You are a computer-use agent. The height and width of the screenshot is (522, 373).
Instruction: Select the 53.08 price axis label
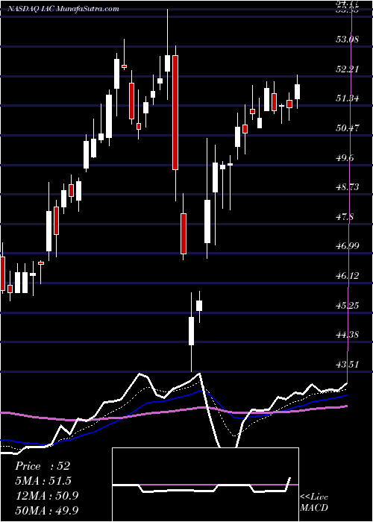point(348,40)
